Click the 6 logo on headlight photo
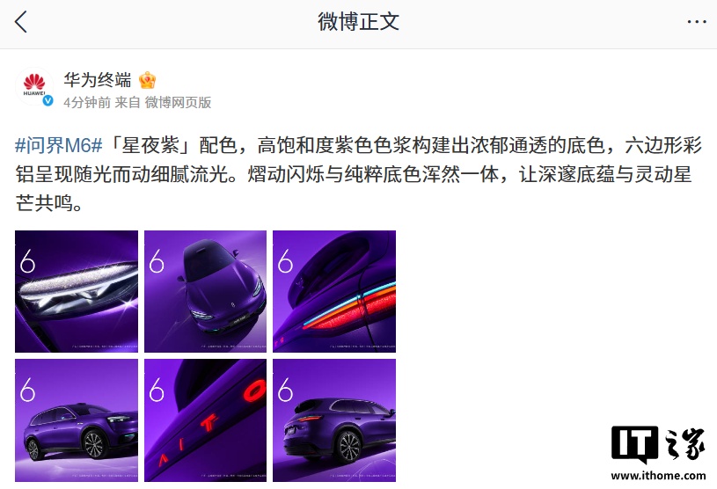Image resolution: width=717 pixels, height=489 pixels. [x=27, y=261]
